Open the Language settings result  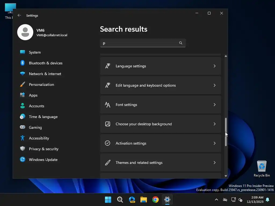pyautogui.click(x=161, y=66)
